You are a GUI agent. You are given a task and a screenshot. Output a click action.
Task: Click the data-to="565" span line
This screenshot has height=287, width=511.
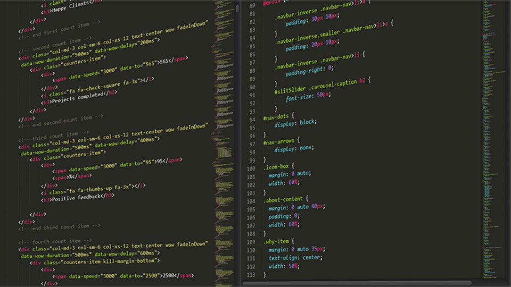(x=120, y=69)
